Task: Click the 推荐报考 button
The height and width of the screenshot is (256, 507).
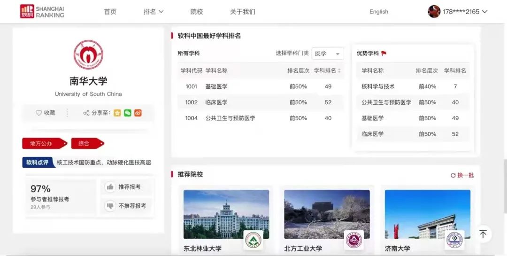Action: pos(126,187)
